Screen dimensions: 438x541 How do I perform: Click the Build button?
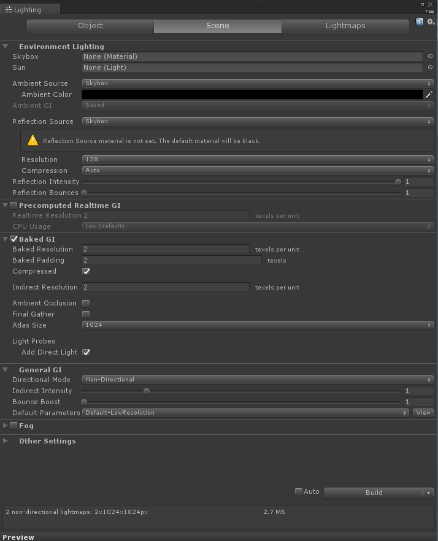[374, 493]
